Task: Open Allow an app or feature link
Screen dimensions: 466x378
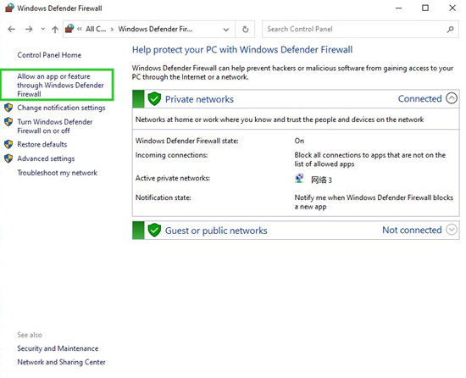Action: pyautogui.click(x=60, y=85)
